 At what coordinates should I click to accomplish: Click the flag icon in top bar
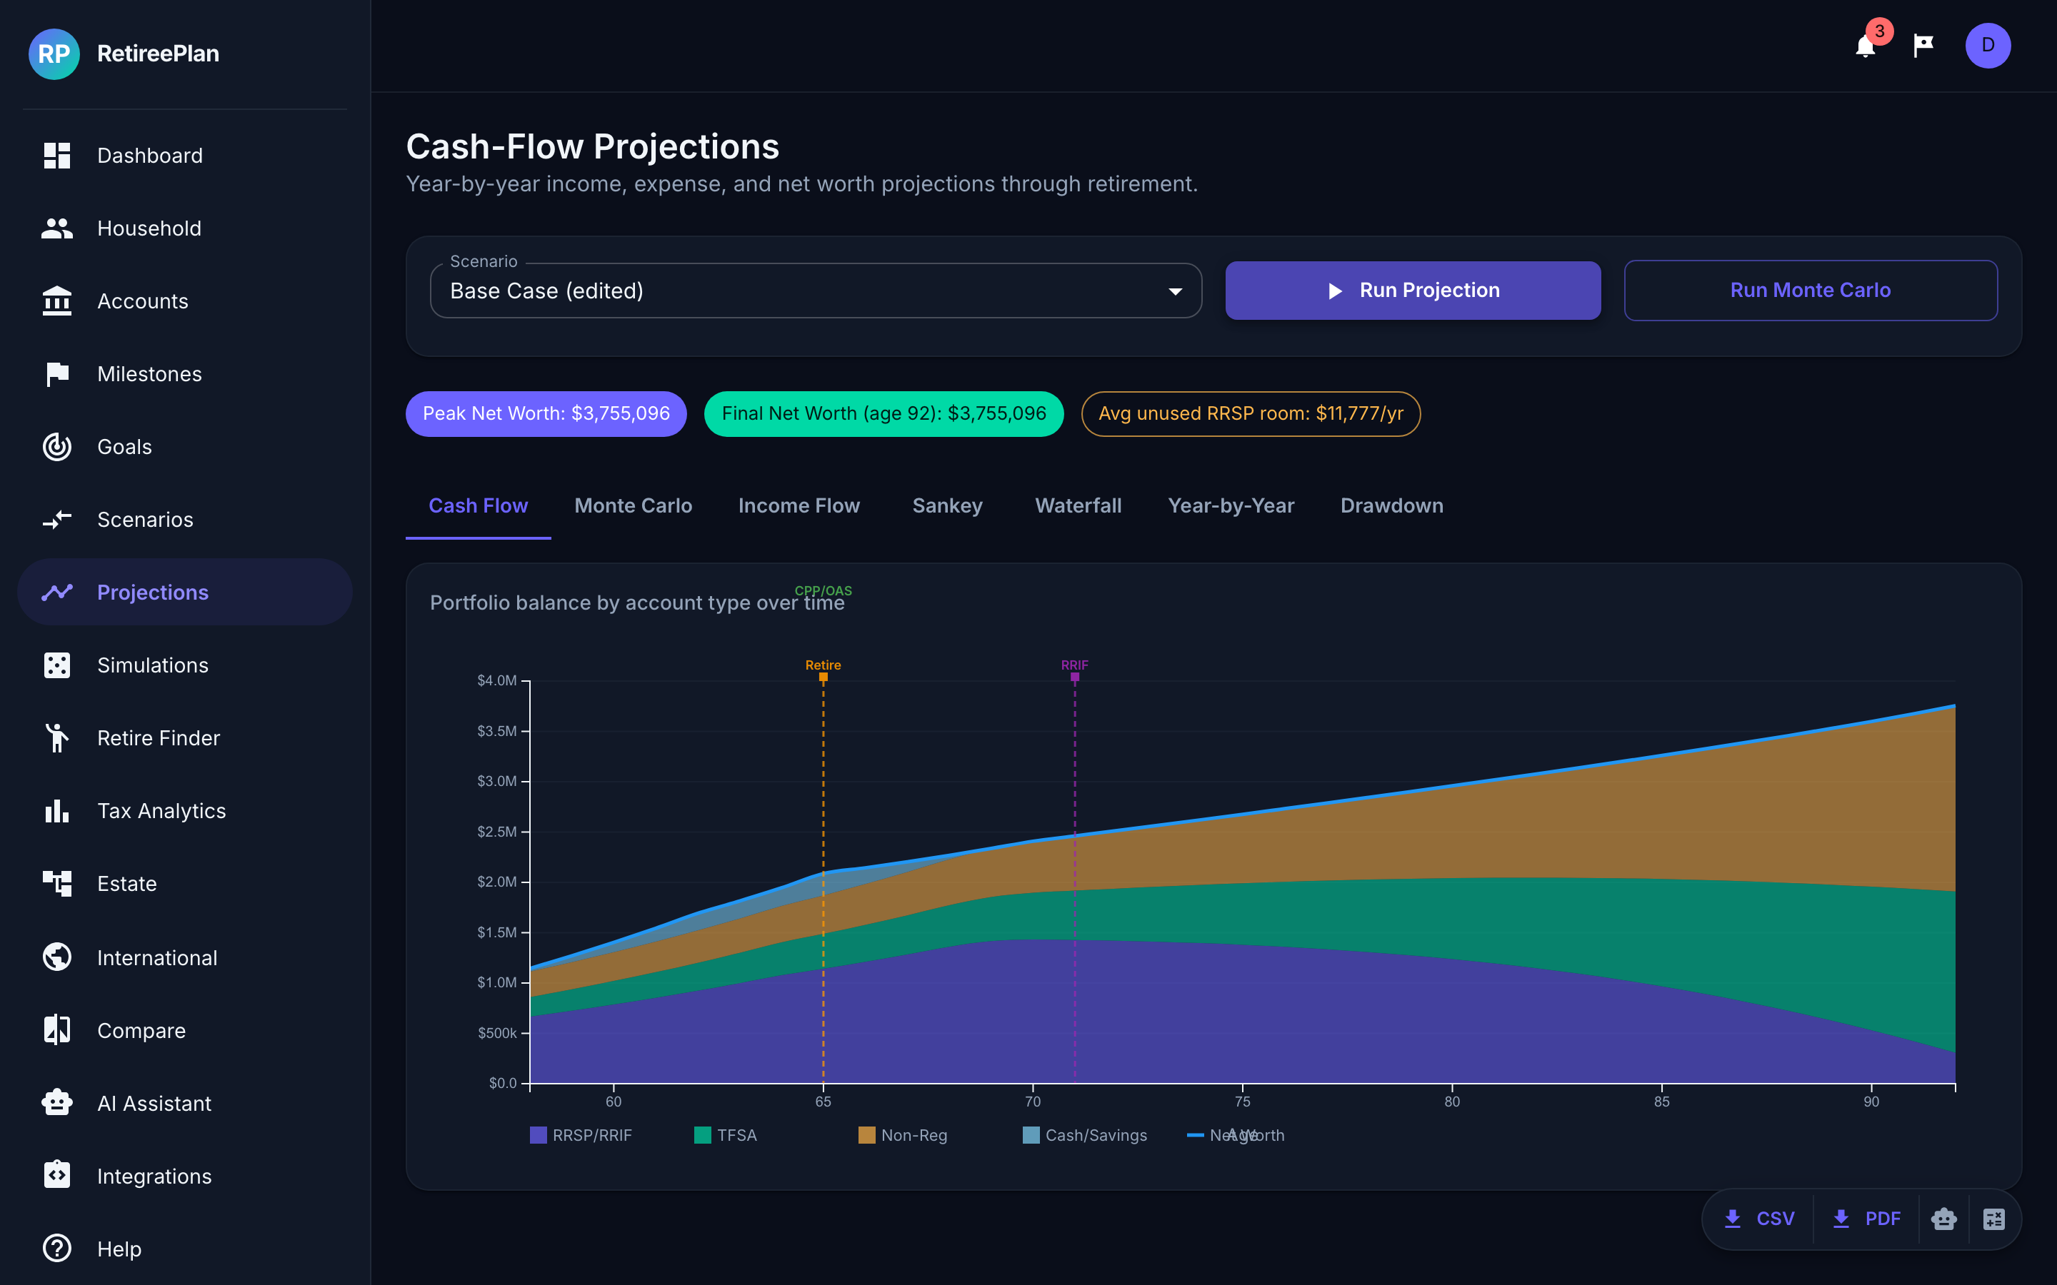tap(1923, 46)
